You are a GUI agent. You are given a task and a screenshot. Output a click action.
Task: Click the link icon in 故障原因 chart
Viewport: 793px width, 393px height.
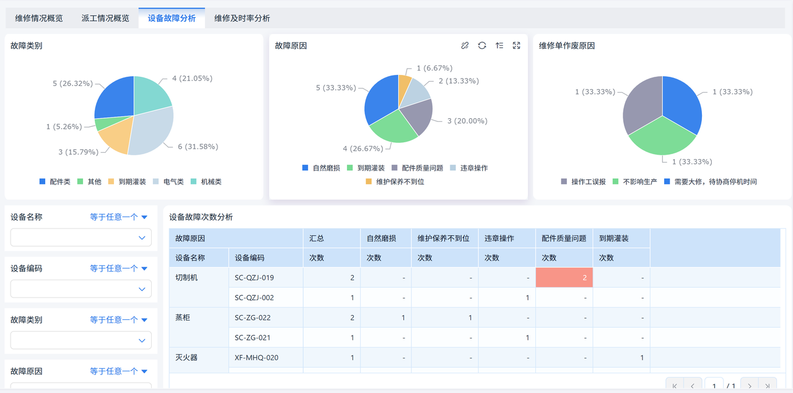point(465,45)
